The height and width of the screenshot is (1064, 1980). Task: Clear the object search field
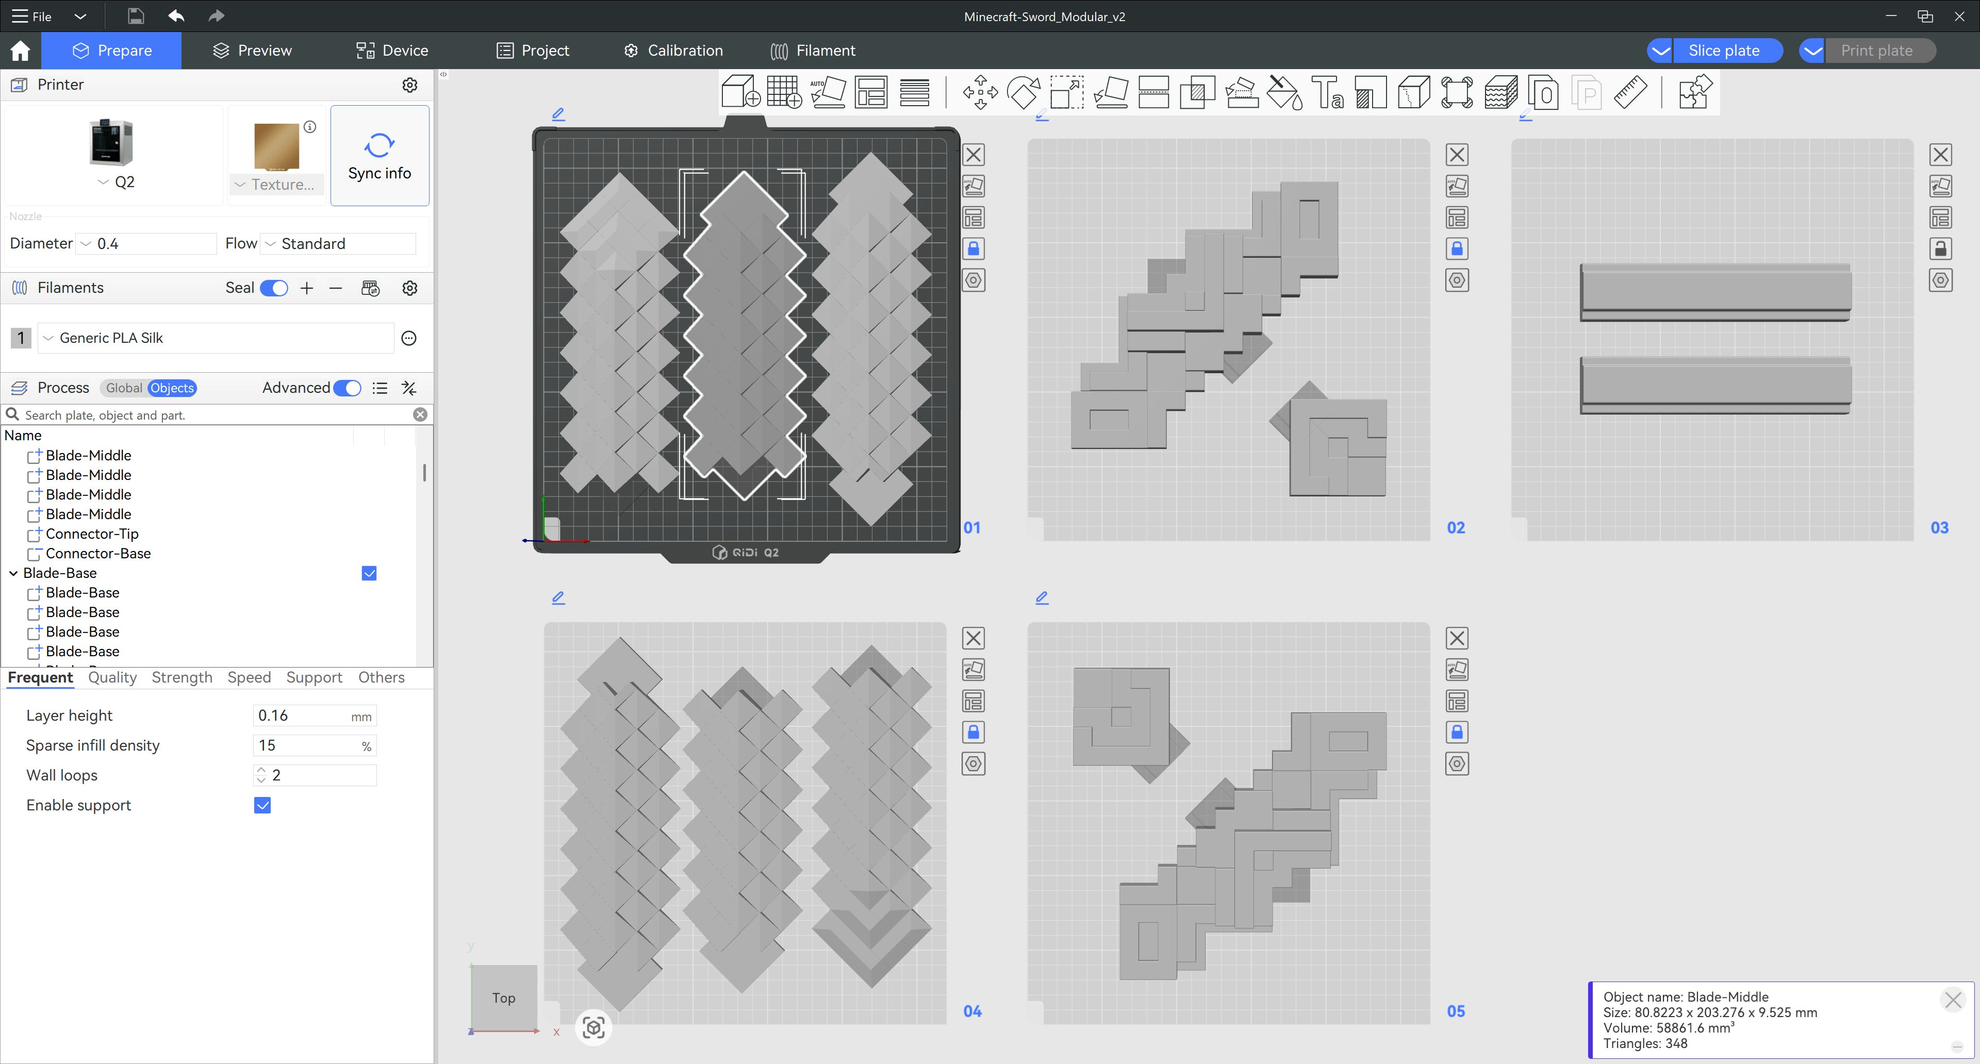[x=420, y=415]
